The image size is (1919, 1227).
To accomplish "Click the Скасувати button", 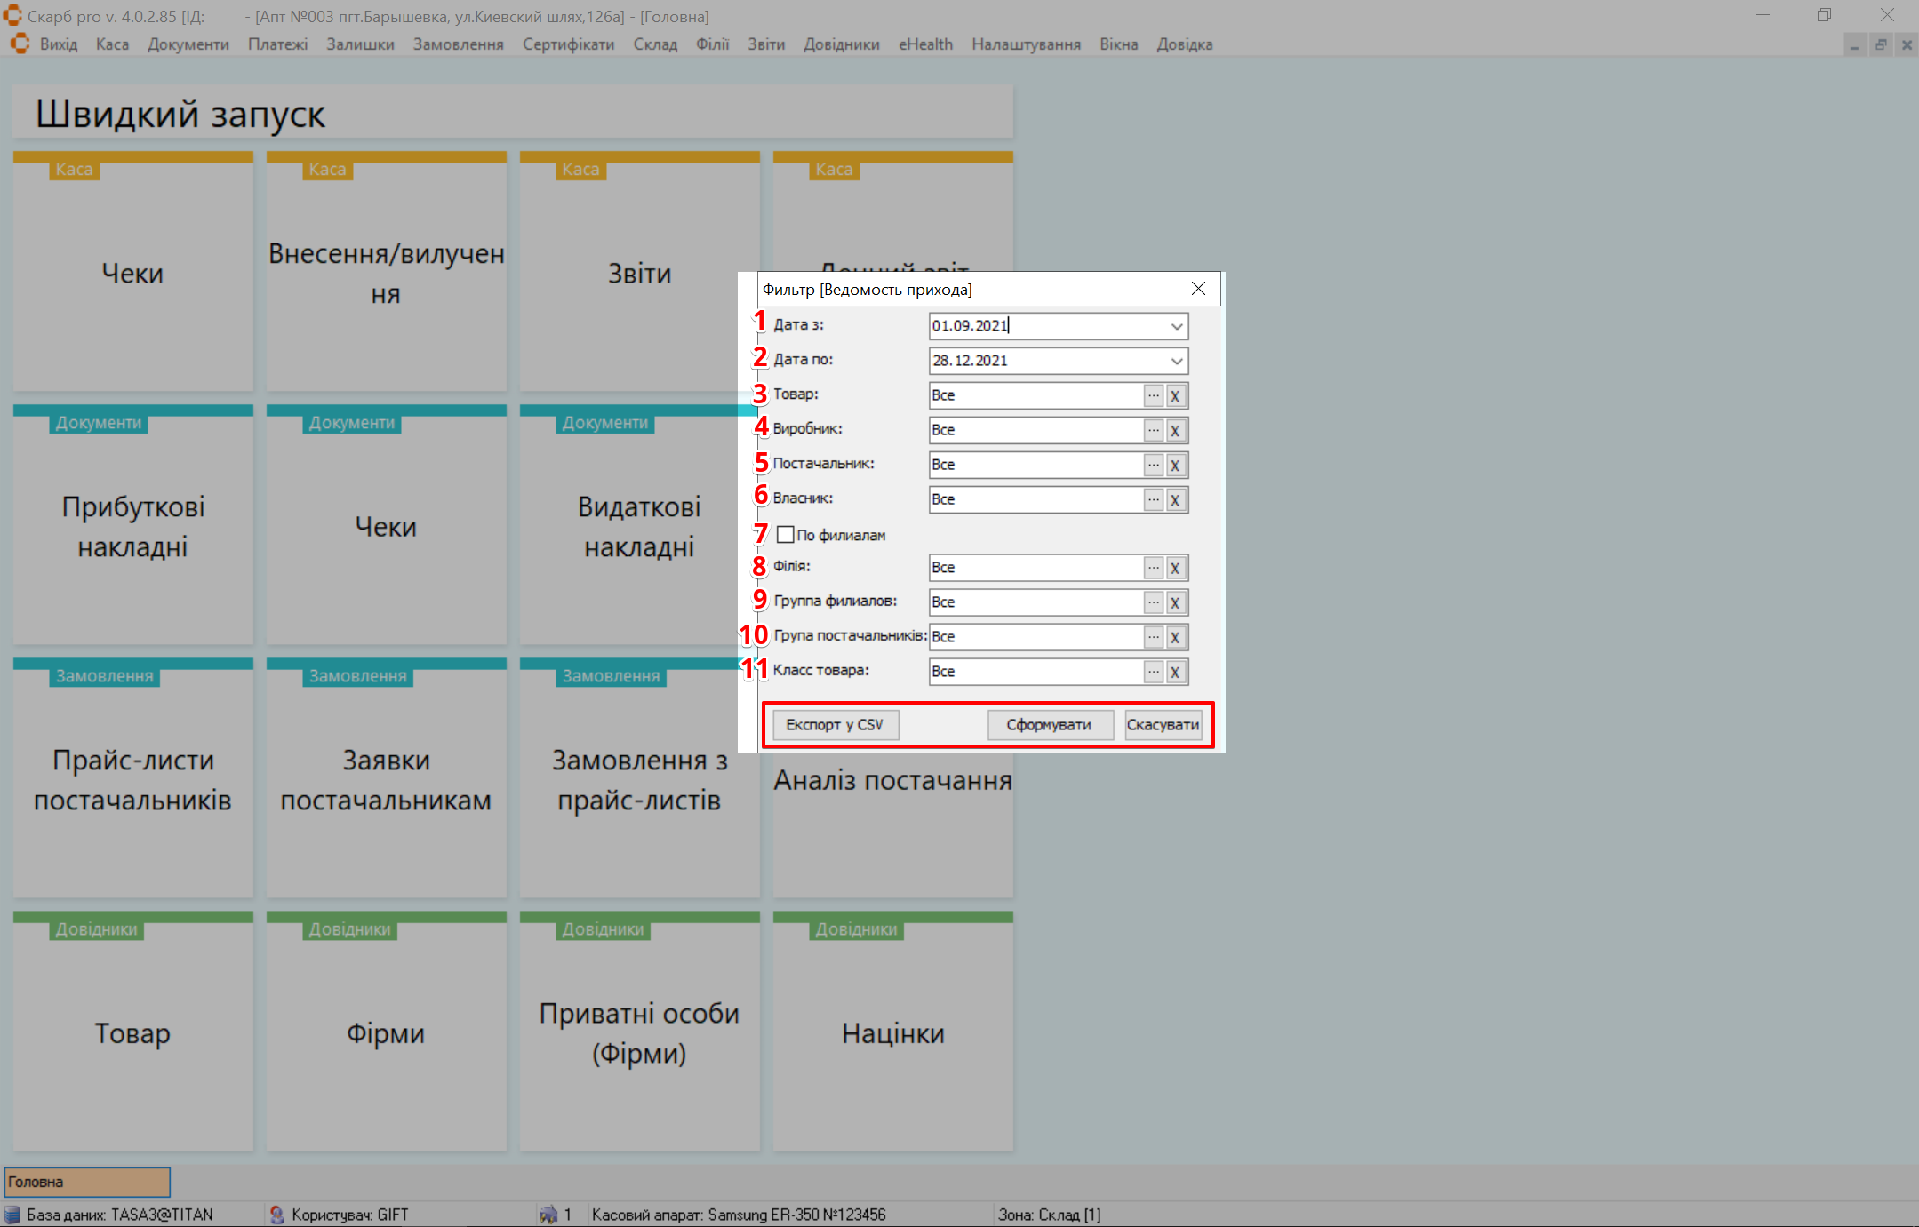I will [1163, 725].
